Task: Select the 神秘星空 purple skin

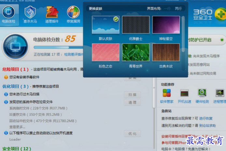Action: click(166, 25)
